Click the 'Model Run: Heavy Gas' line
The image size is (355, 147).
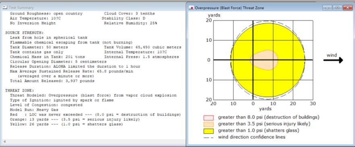[x=34, y=110]
